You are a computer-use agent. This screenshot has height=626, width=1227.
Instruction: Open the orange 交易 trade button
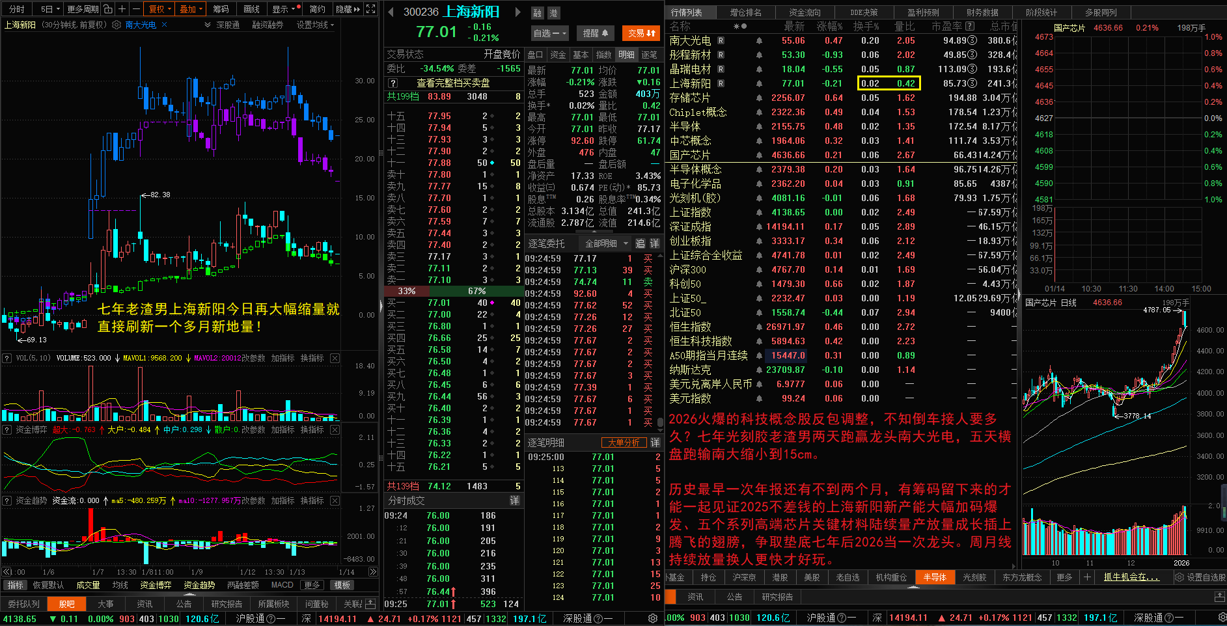tap(642, 33)
